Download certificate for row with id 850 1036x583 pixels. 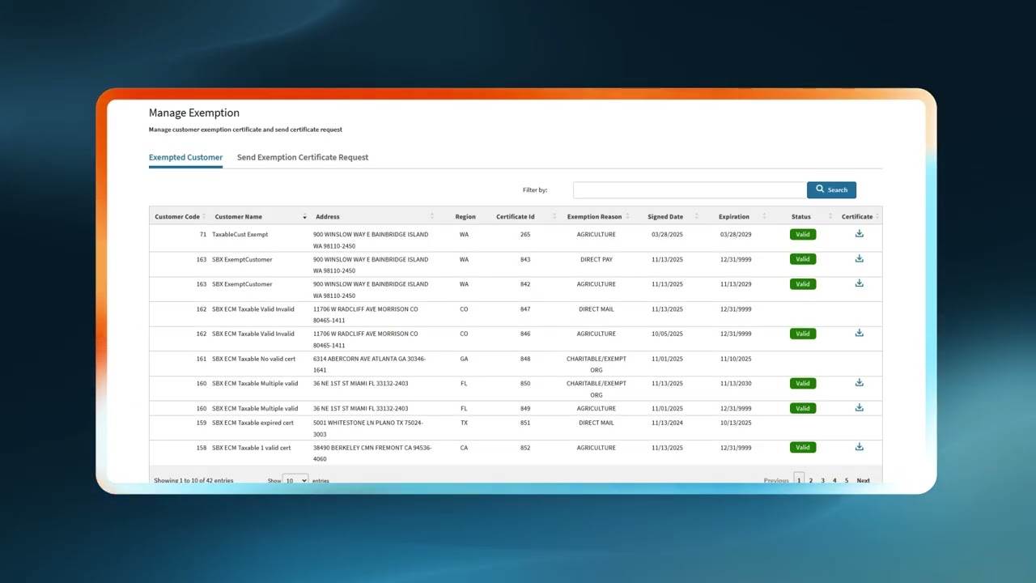click(860, 383)
